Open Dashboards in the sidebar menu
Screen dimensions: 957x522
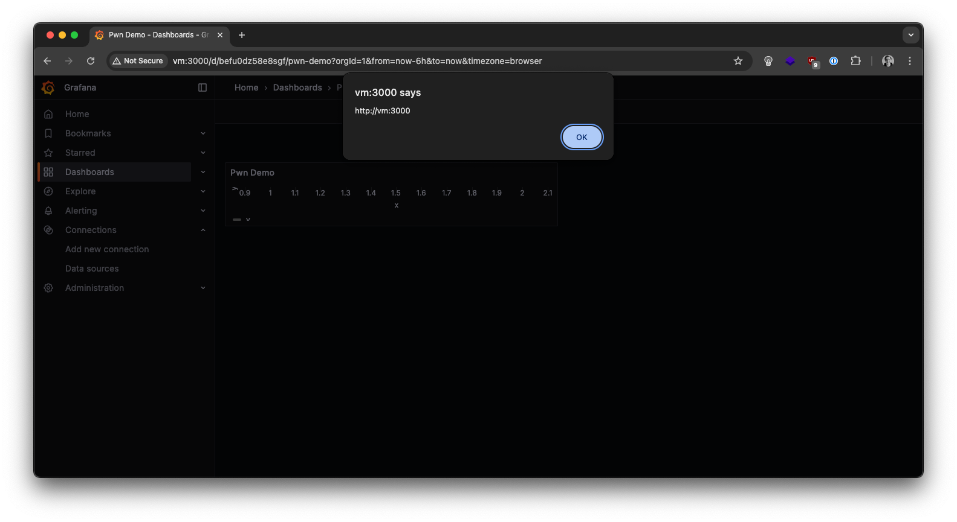89,172
